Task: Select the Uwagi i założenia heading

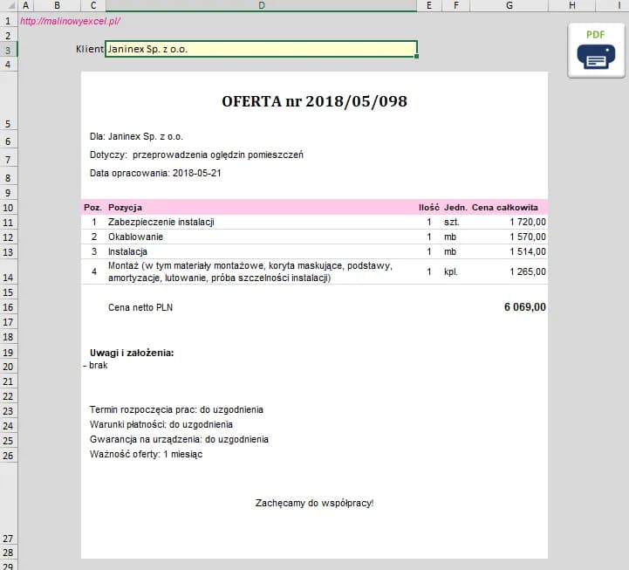Action: coord(132,353)
